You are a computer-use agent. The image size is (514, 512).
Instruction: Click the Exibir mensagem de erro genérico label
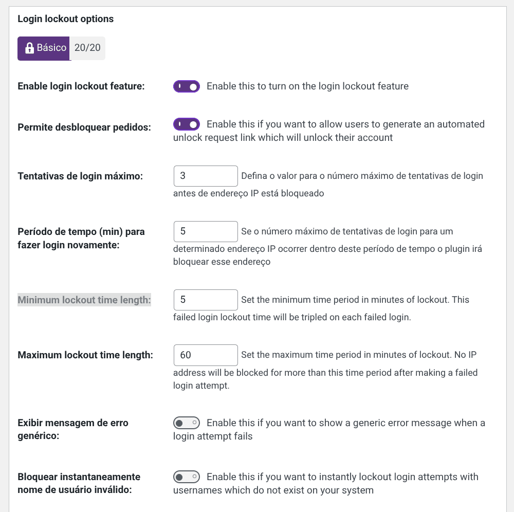(x=72, y=429)
